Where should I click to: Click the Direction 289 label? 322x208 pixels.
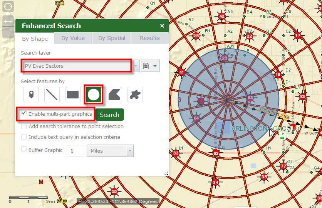(x=275, y=113)
